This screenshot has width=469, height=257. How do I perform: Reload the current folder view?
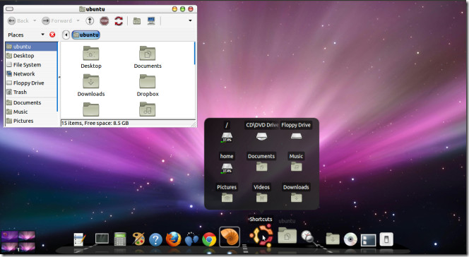pyautogui.click(x=119, y=21)
